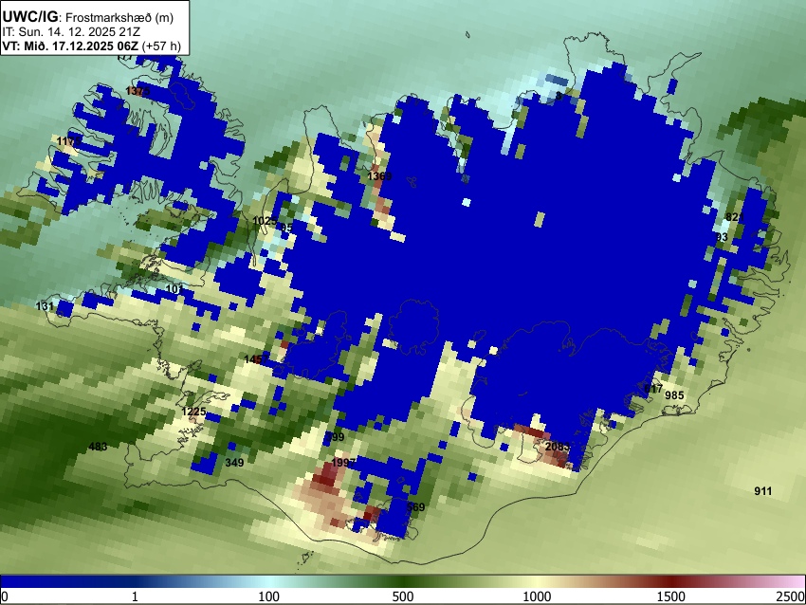Click the colour scale tick label '2500'

tap(791, 596)
